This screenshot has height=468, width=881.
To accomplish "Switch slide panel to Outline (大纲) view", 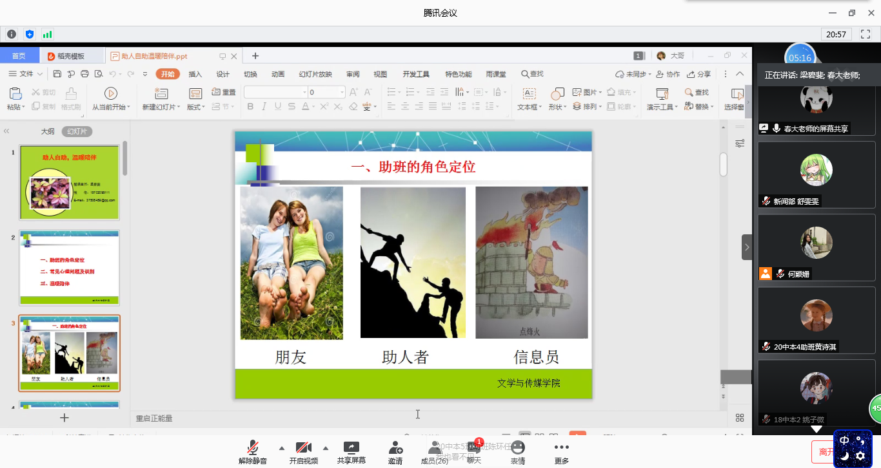I will pyautogui.click(x=48, y=131).
